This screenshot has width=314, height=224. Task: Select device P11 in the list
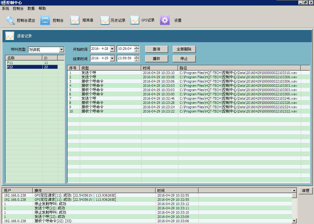pyautogui.click(x=32, y=63)
